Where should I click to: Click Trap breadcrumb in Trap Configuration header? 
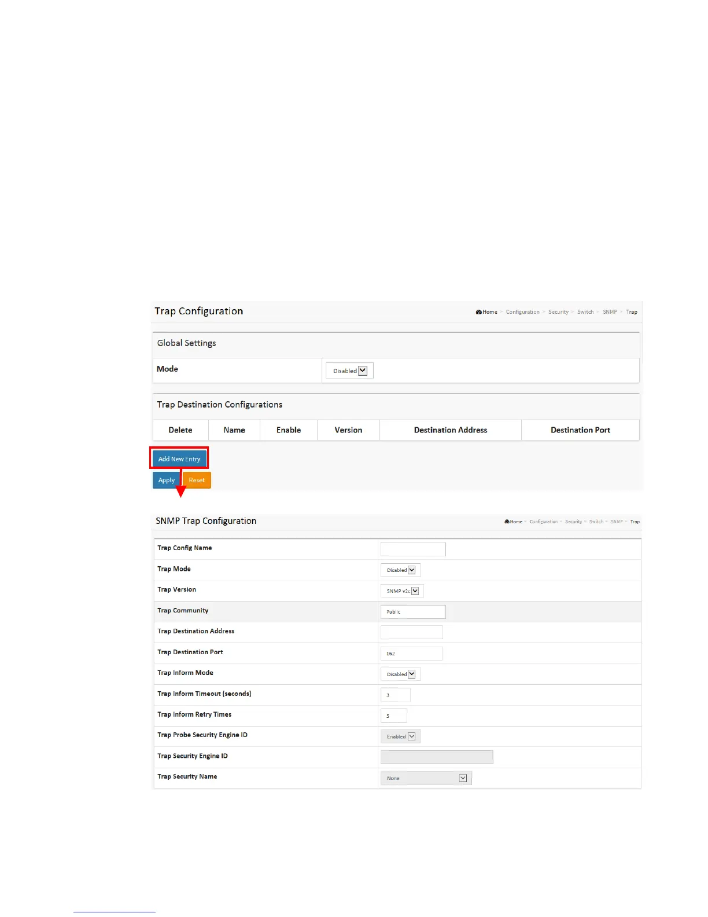[632, 312]
